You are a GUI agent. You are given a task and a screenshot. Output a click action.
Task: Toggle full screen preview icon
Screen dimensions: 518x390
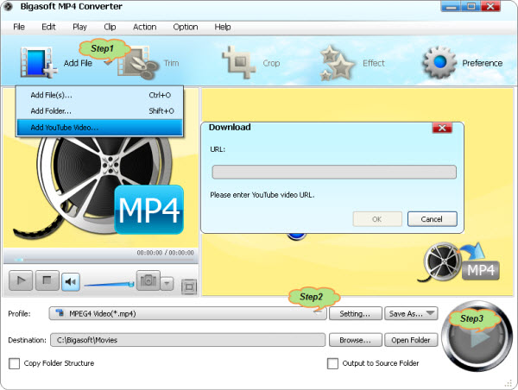point(189,286)
